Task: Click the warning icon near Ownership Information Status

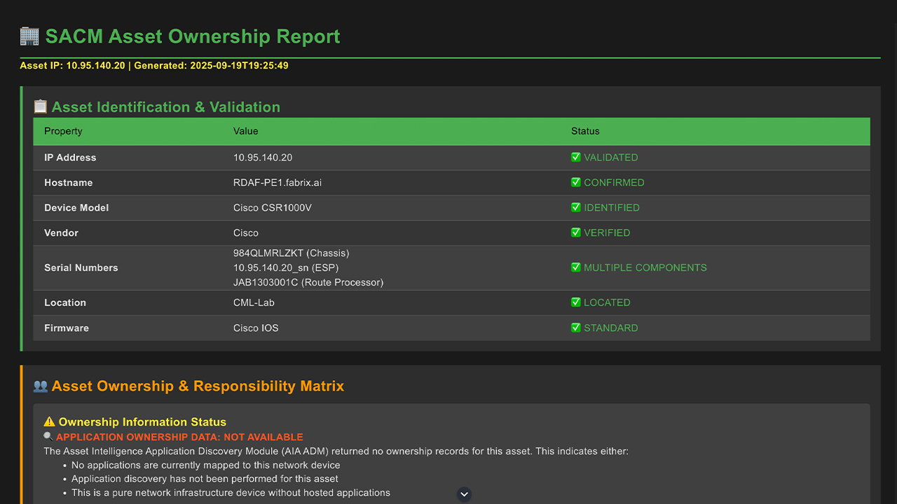Action: pos(49,422)
